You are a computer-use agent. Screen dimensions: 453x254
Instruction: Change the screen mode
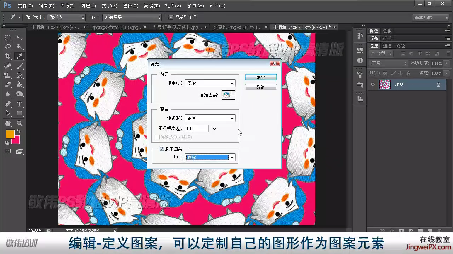[x=19, y=151]
